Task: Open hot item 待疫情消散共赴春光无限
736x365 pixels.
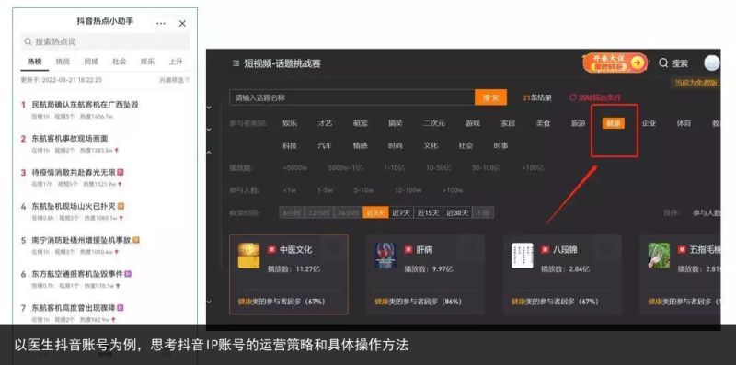Action: coord(74,172)
